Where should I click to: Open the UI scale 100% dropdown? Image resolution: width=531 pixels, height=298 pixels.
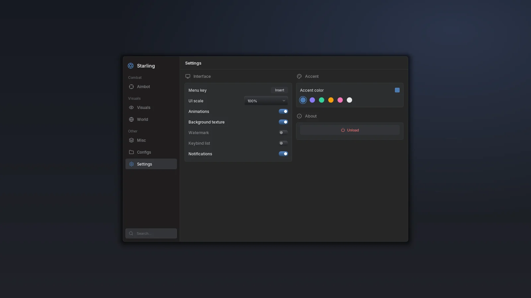coord(266,101)
